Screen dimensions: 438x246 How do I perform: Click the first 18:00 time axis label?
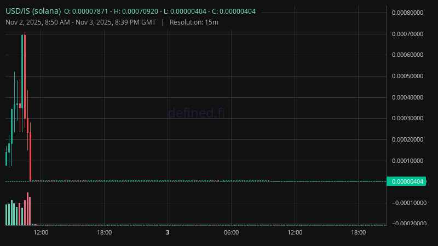[104, 232]
